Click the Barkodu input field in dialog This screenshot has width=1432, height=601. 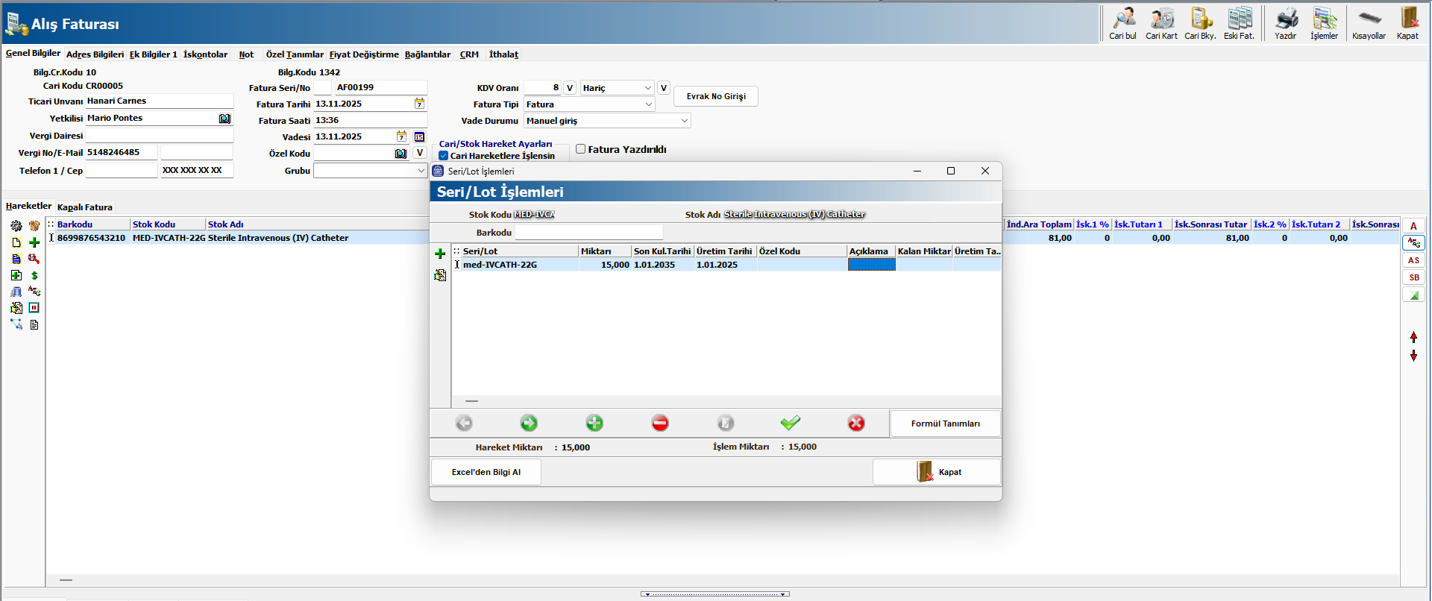[588, 233]
